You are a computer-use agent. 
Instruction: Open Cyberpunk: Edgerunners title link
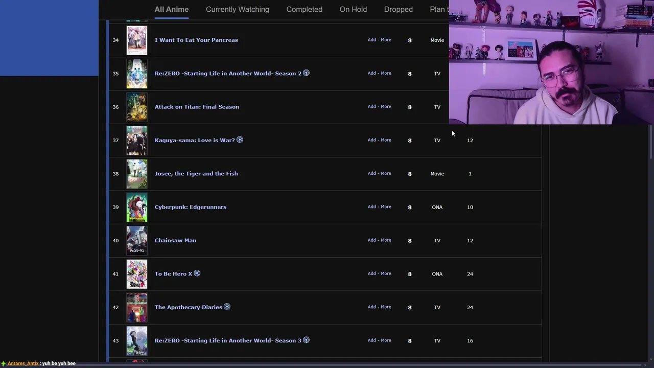[191, 207]
